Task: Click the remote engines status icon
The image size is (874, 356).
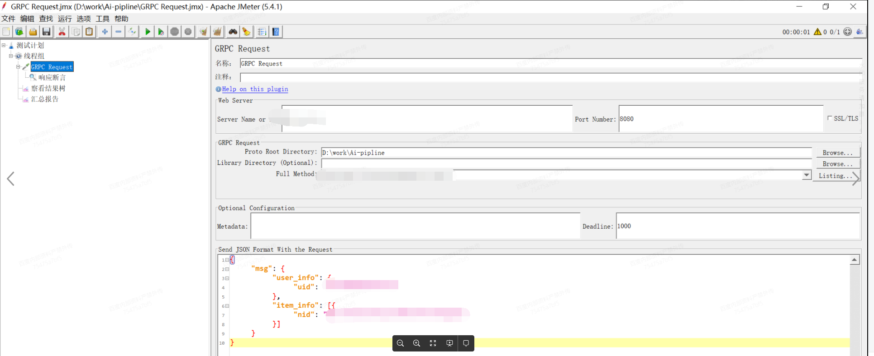Action: coord(848,32)
